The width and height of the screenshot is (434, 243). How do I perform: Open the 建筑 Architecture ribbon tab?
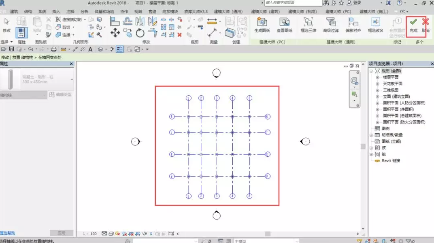tap(14, 11)
